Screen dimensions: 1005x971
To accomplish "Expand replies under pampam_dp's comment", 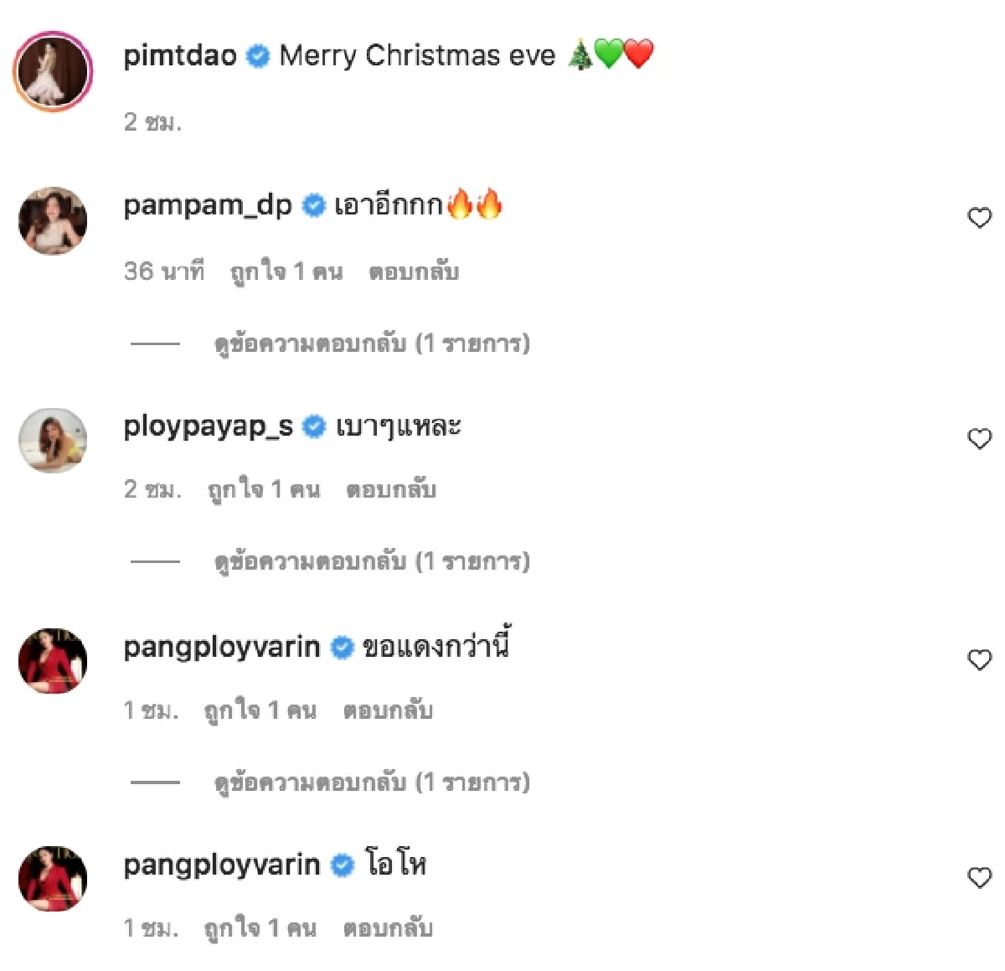I will coord(372,343).
